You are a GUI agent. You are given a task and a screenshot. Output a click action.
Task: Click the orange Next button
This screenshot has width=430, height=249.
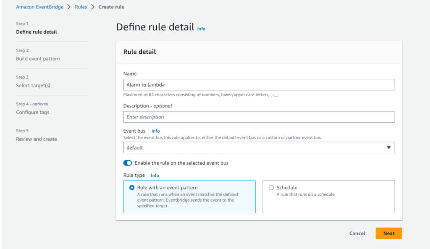388,233
